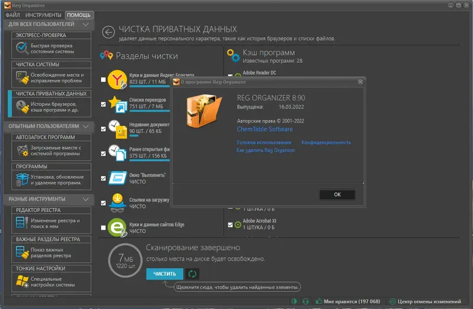Click Сканирование завершено heading
Image resolution: width=473 pixels, height=309 pixels.
(x=193, y=247)
